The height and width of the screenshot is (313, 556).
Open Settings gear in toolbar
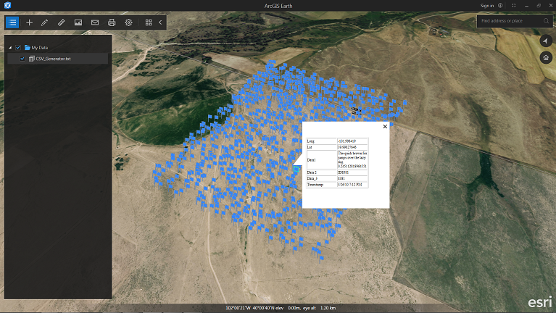(128, 22)
